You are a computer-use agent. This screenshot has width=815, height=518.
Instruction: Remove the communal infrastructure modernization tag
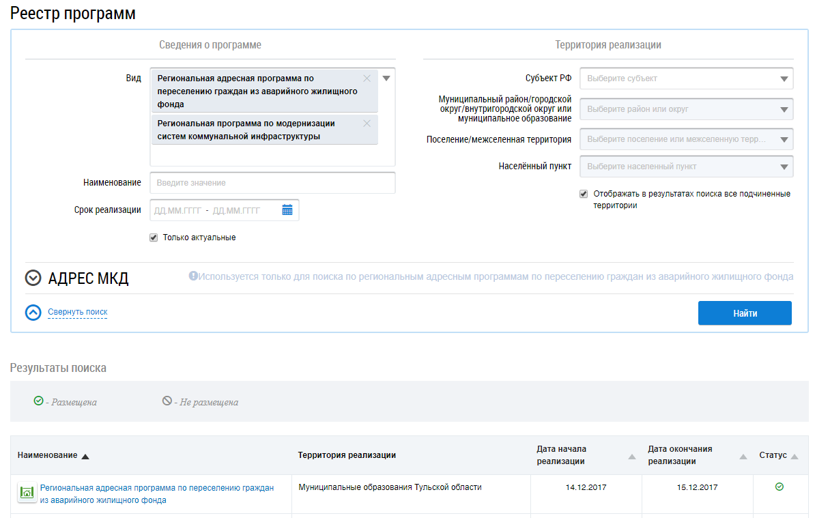pos(367,124)
